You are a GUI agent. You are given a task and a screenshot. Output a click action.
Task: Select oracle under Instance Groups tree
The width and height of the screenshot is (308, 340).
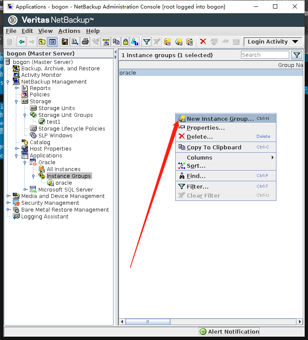(64, 183)
